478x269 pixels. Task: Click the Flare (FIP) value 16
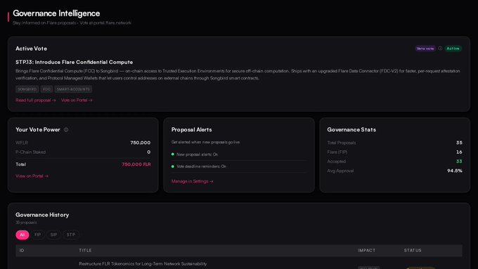[459, 152]
